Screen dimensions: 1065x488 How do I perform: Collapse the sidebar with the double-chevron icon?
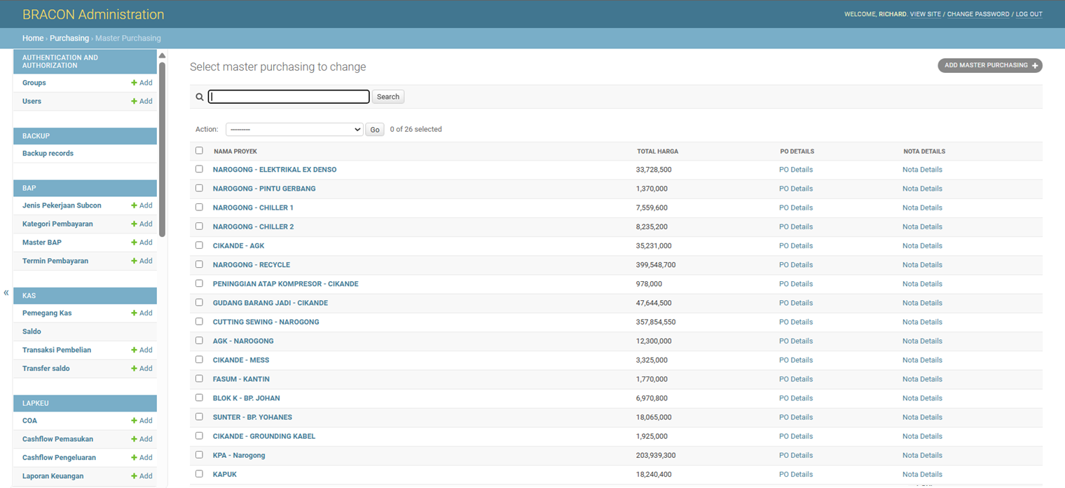click(6, 293)
